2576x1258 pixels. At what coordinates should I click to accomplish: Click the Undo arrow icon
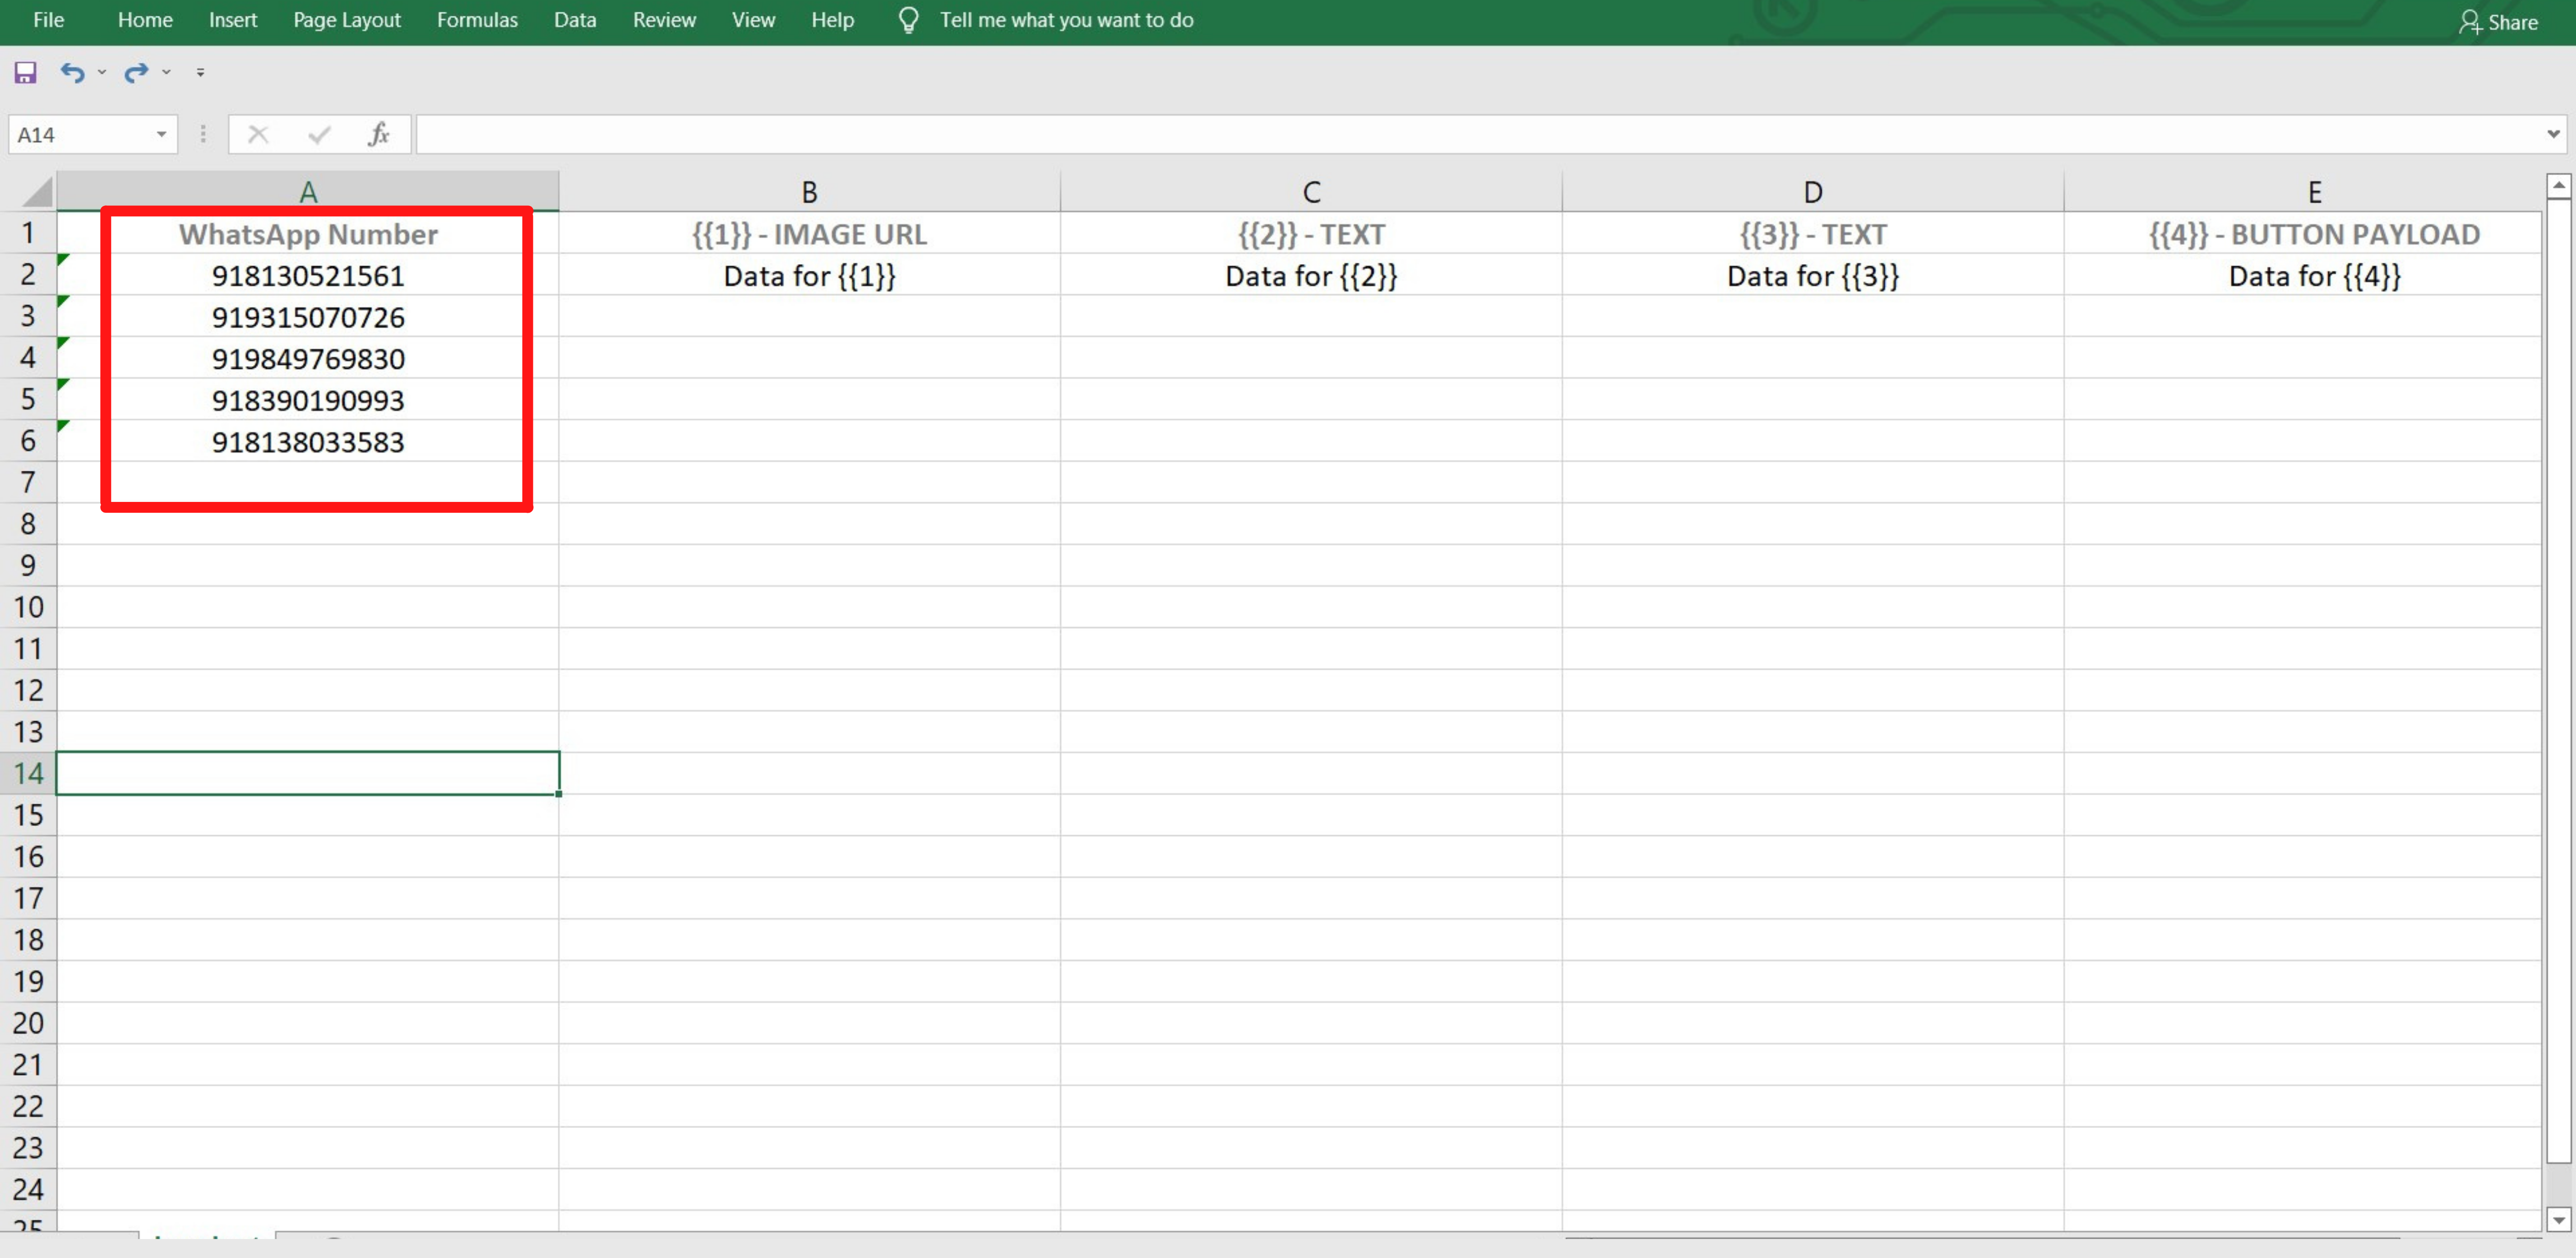tap(72, 72)
